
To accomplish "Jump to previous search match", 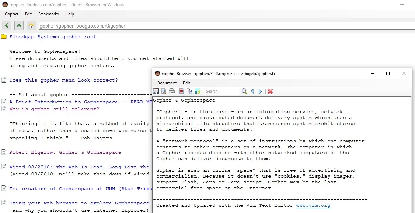I will (x=252, y=91).
